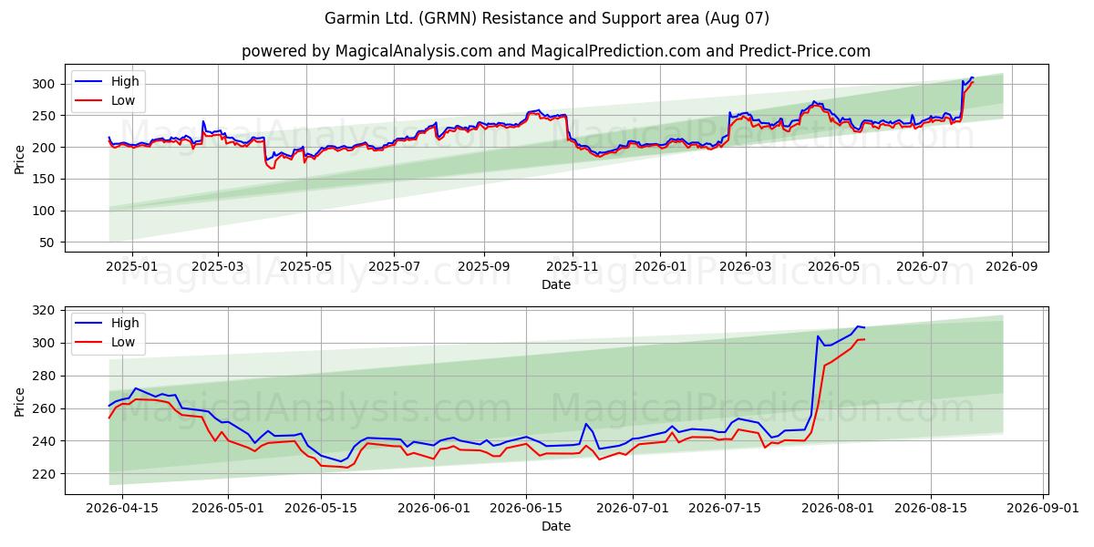Click the '2026-07-01' x-axis label
1094x547 pixels.
(x=633, y=509)
